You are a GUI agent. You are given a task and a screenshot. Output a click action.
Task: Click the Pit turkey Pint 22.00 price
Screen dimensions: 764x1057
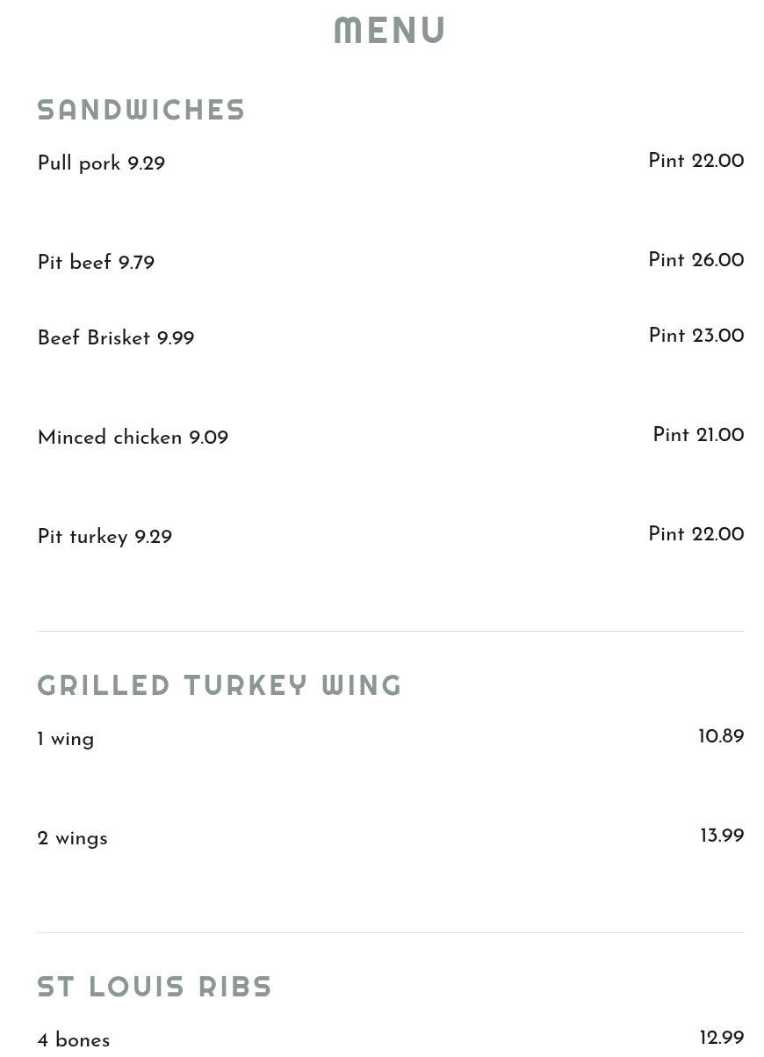point(696,535)
